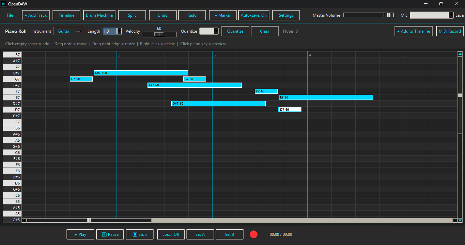The image size is (465, 245).
Task: Click the horizontal scrollbar left arrow
Action: click(x=24, y=220)
